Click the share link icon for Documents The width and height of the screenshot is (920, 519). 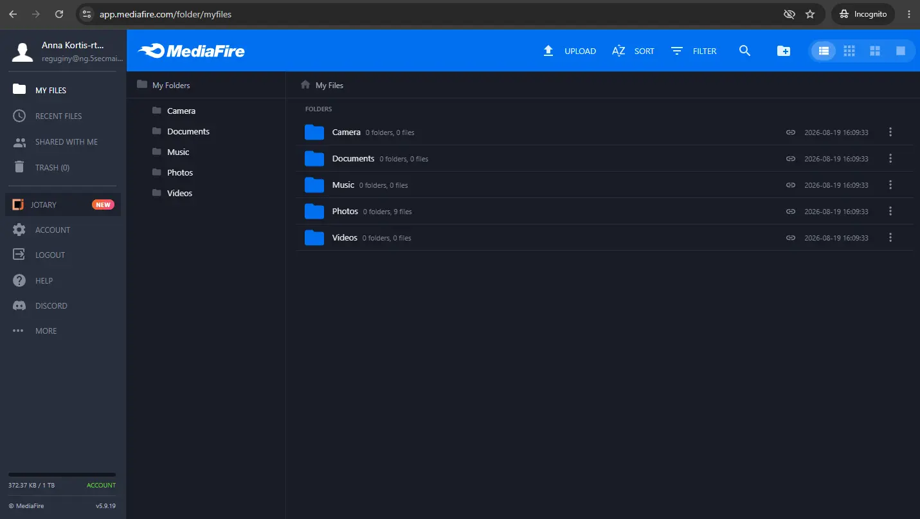coord(791,159)
